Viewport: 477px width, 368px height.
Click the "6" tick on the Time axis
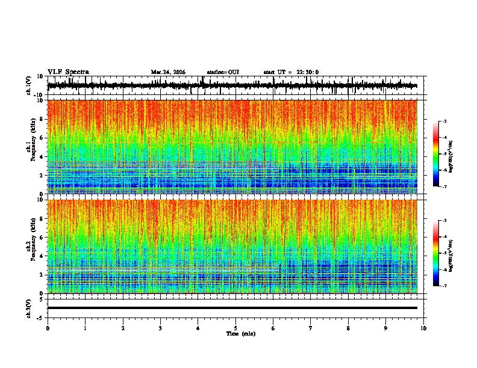point(273,328)
